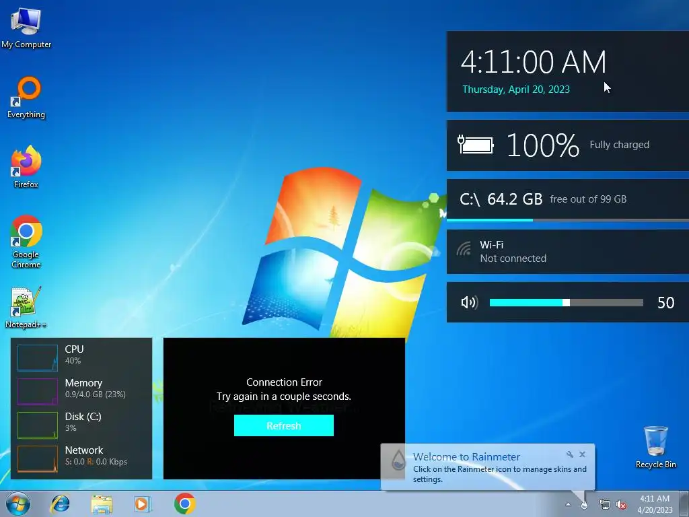
Task: Launch the Notepad++ desktop shortcut
Action: pos(26,308)
